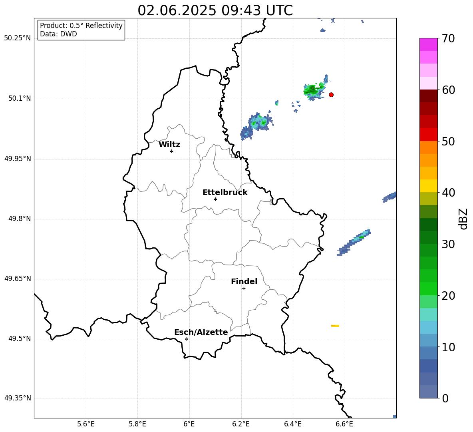
Task: Click the yellow swatch just above 40
Action: pos(428,186)
